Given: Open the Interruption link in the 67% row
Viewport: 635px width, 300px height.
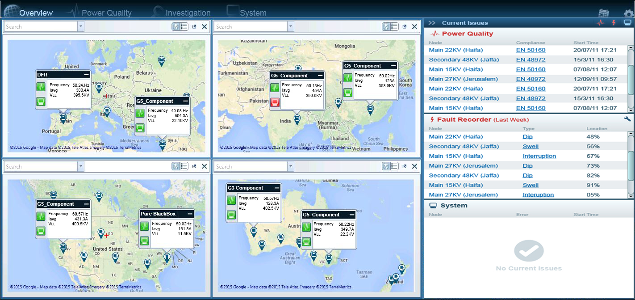Looking at the screenshot, I should click(539, 156).
